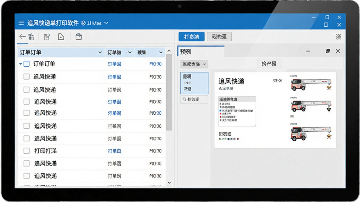360x202 pixels.
Task: Open the blue link in the 打印打诺 row
Action: coord(115,151)
